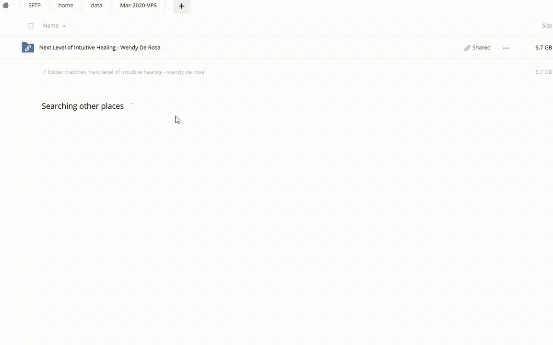Viewport: 553px width, 345px height.
Task: Click the shared folder icon with link badge
Action: (x=28, y=47)
